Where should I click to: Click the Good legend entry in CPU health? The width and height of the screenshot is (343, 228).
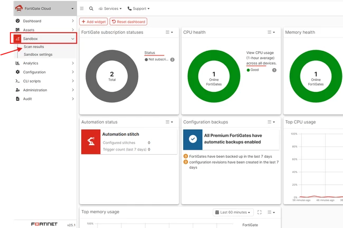click(x=253, y=70)
